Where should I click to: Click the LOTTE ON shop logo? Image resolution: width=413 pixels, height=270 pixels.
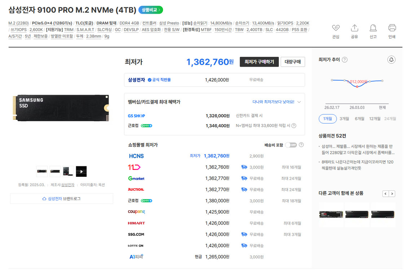(136, 246)
